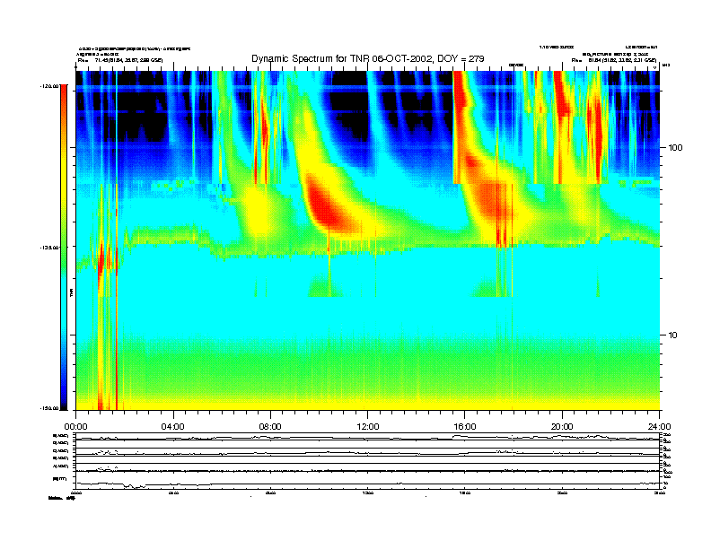
Task: Click the 100 frequency axis label
Action: click(x=675, y=148)
